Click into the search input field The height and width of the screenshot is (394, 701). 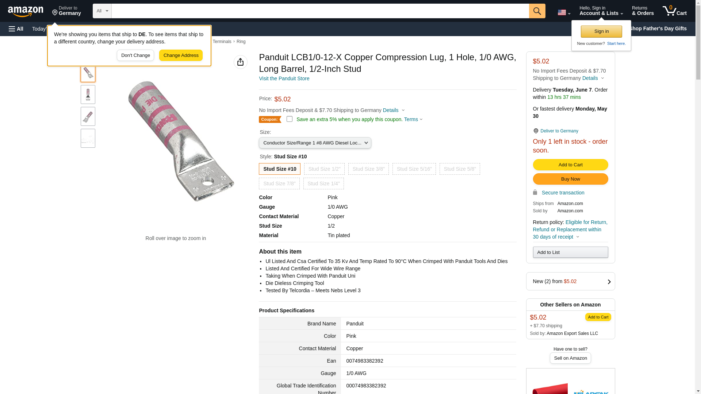click(x=320, y=11)
